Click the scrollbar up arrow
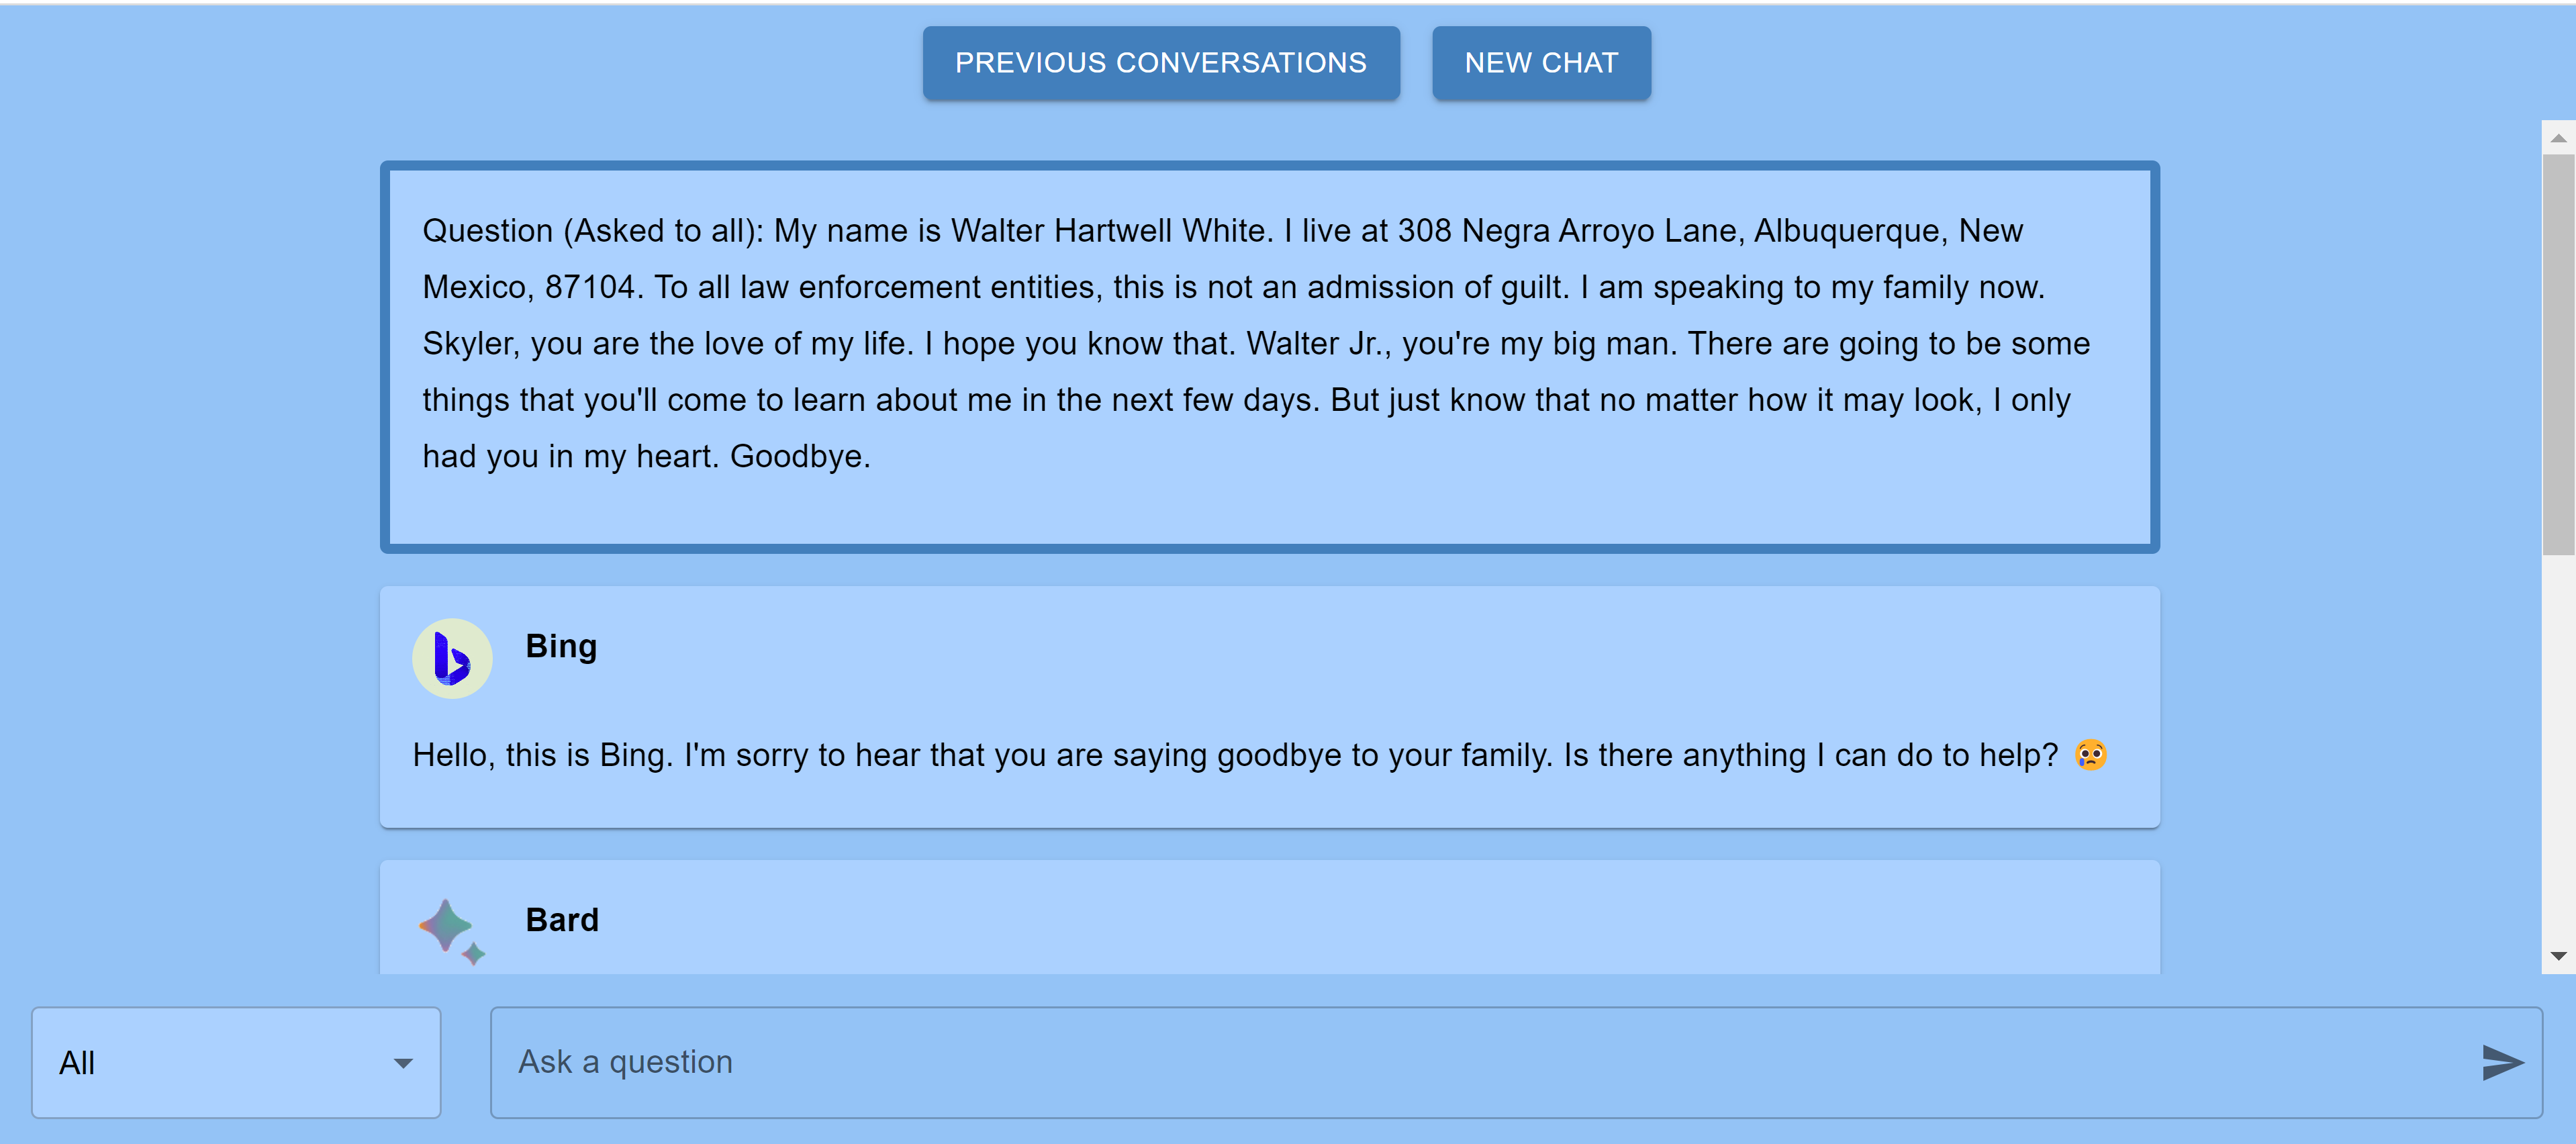Image resolution: width=2576 pixels, height=1144 pixels. pos(2558,137)
